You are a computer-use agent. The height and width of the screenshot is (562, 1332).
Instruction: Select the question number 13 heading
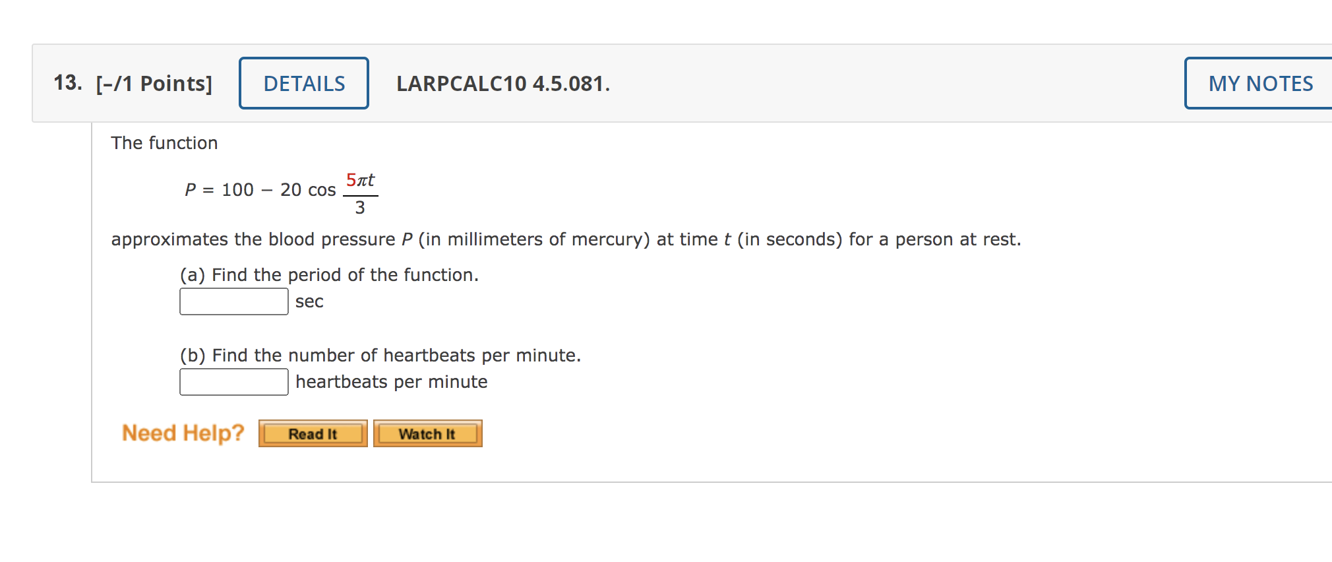click(67, 82)
